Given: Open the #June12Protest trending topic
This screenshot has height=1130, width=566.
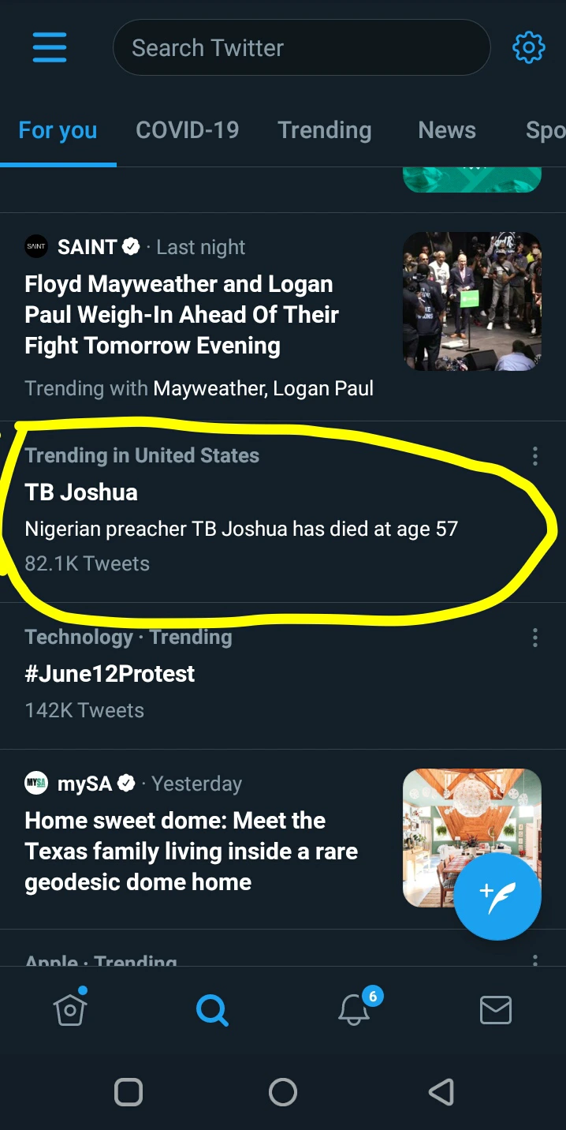Looking at the screenshot, I should pos(110,674).
